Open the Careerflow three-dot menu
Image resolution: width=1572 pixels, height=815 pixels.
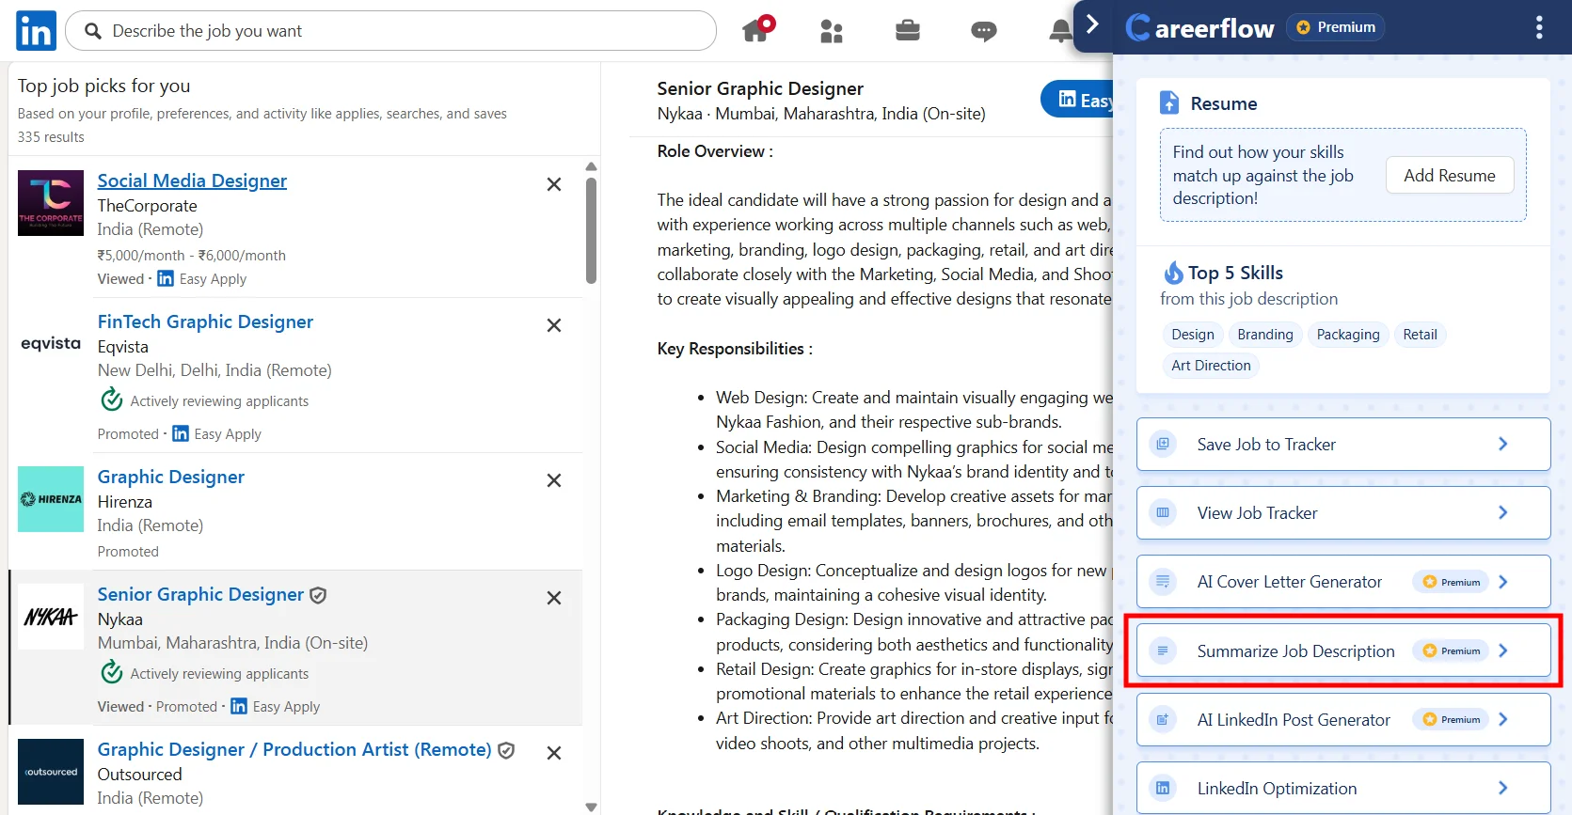point(1539,27)
